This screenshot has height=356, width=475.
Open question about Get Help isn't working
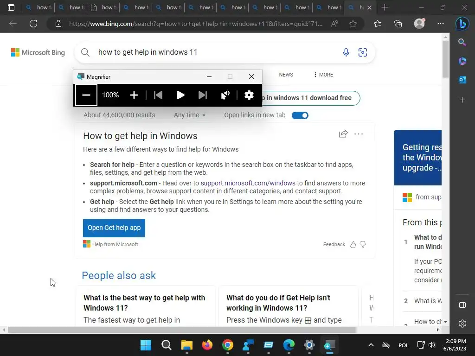[x=278, y=303]
